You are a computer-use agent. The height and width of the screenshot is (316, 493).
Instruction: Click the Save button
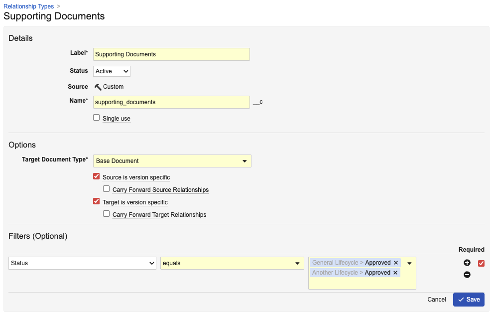tap(469, 300)
